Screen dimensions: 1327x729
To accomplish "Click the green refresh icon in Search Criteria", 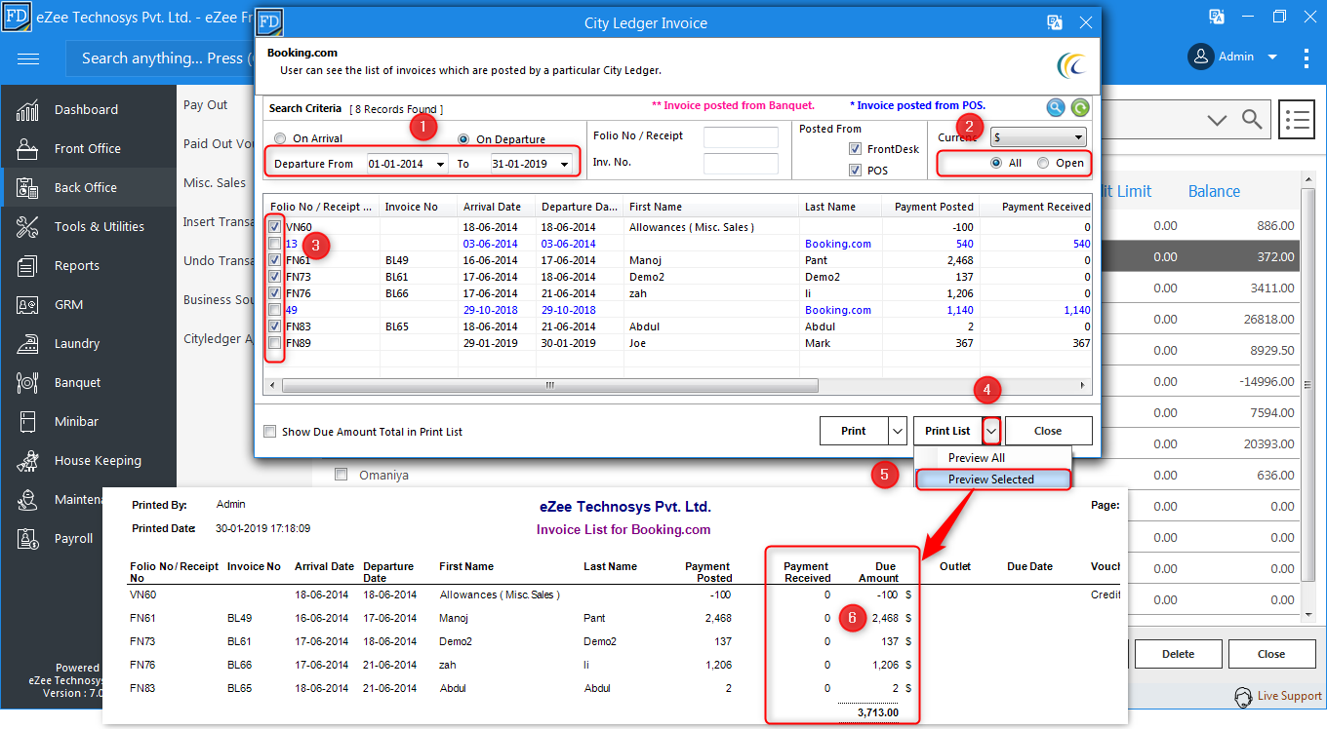I will coord(1080,107).
